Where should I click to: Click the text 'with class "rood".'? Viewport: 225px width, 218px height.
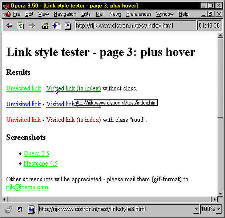click(125, 120)
